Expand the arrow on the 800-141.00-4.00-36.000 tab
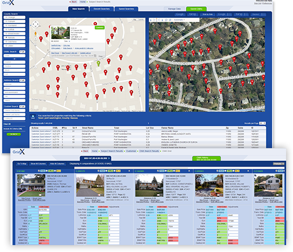Viewport: 293px width, 252px height. point(109,158)
